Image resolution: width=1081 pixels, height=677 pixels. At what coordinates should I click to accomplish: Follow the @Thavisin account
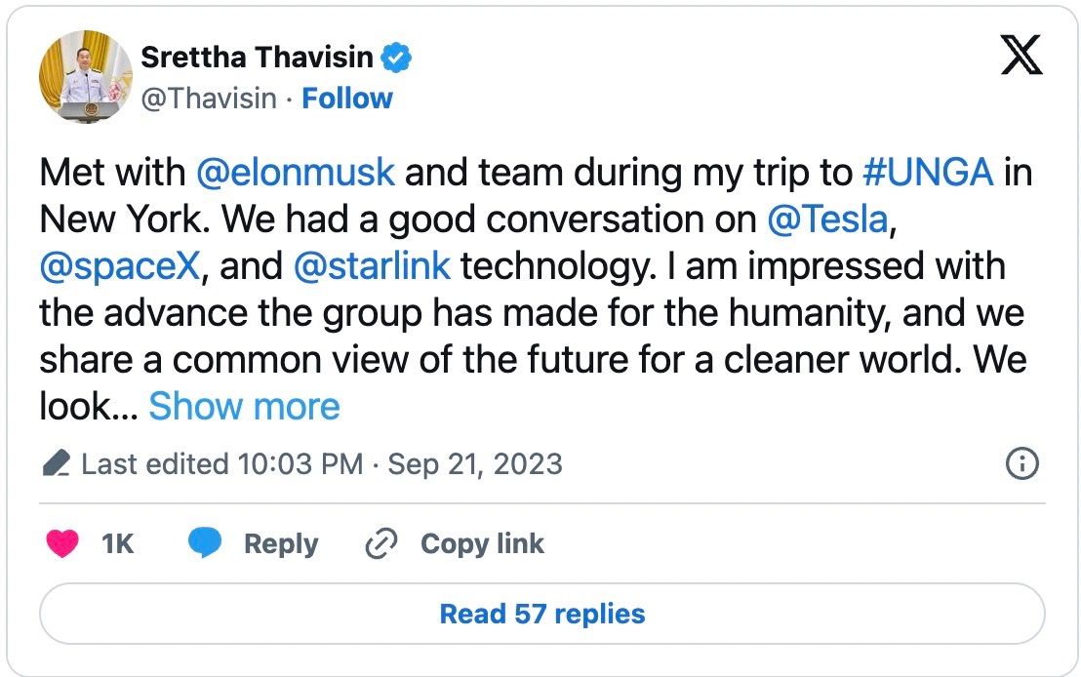(347, 99)
